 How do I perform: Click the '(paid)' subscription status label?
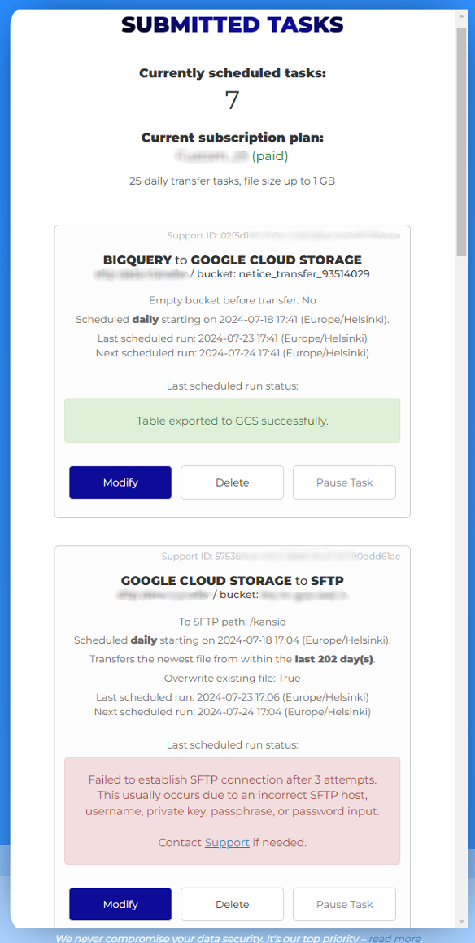[x=270, y=156]
